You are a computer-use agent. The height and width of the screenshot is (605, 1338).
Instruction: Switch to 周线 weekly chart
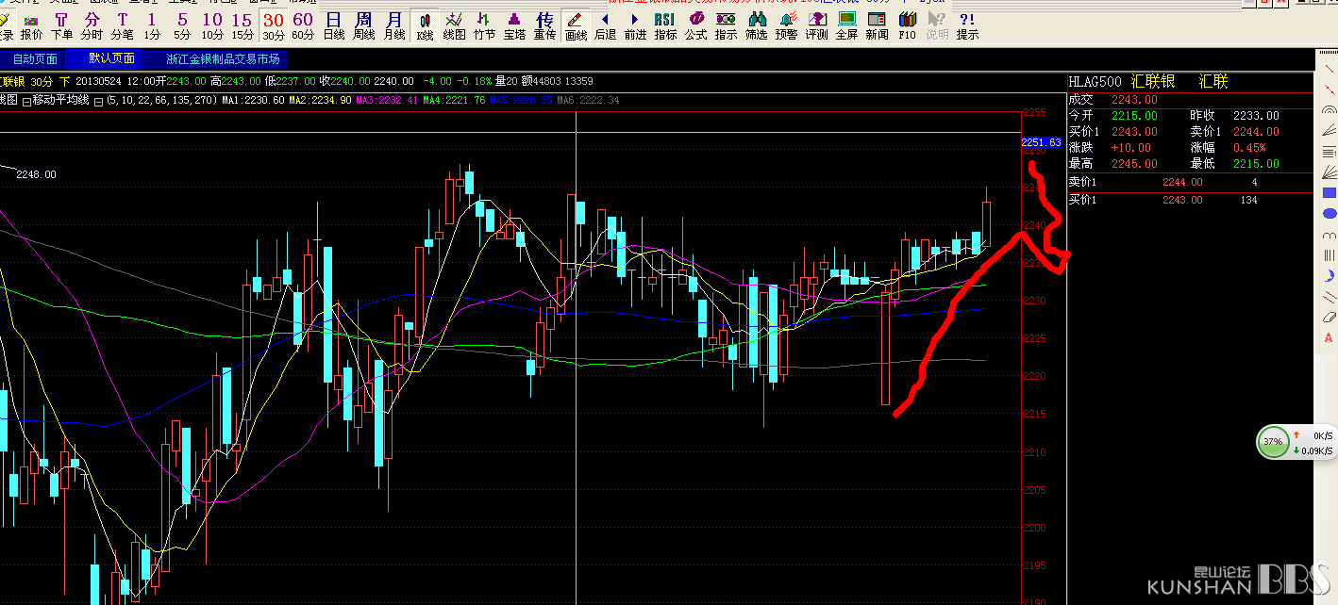(x=363, y=25)
